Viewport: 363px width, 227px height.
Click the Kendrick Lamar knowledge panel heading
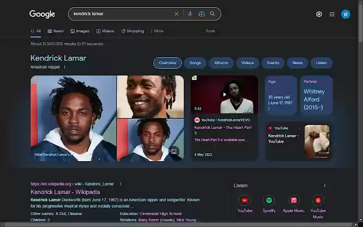pyautogui.click(x=58, y=58)
